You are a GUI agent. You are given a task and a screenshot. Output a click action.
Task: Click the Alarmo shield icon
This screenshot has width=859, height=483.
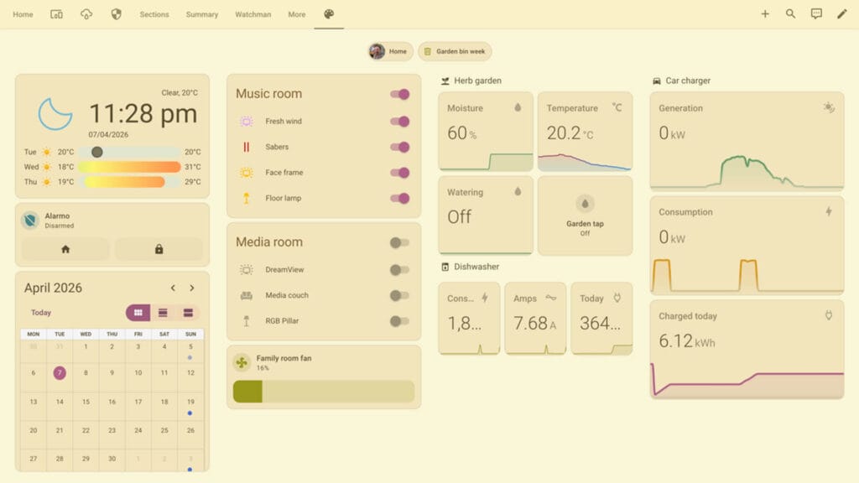pos(30,221)
